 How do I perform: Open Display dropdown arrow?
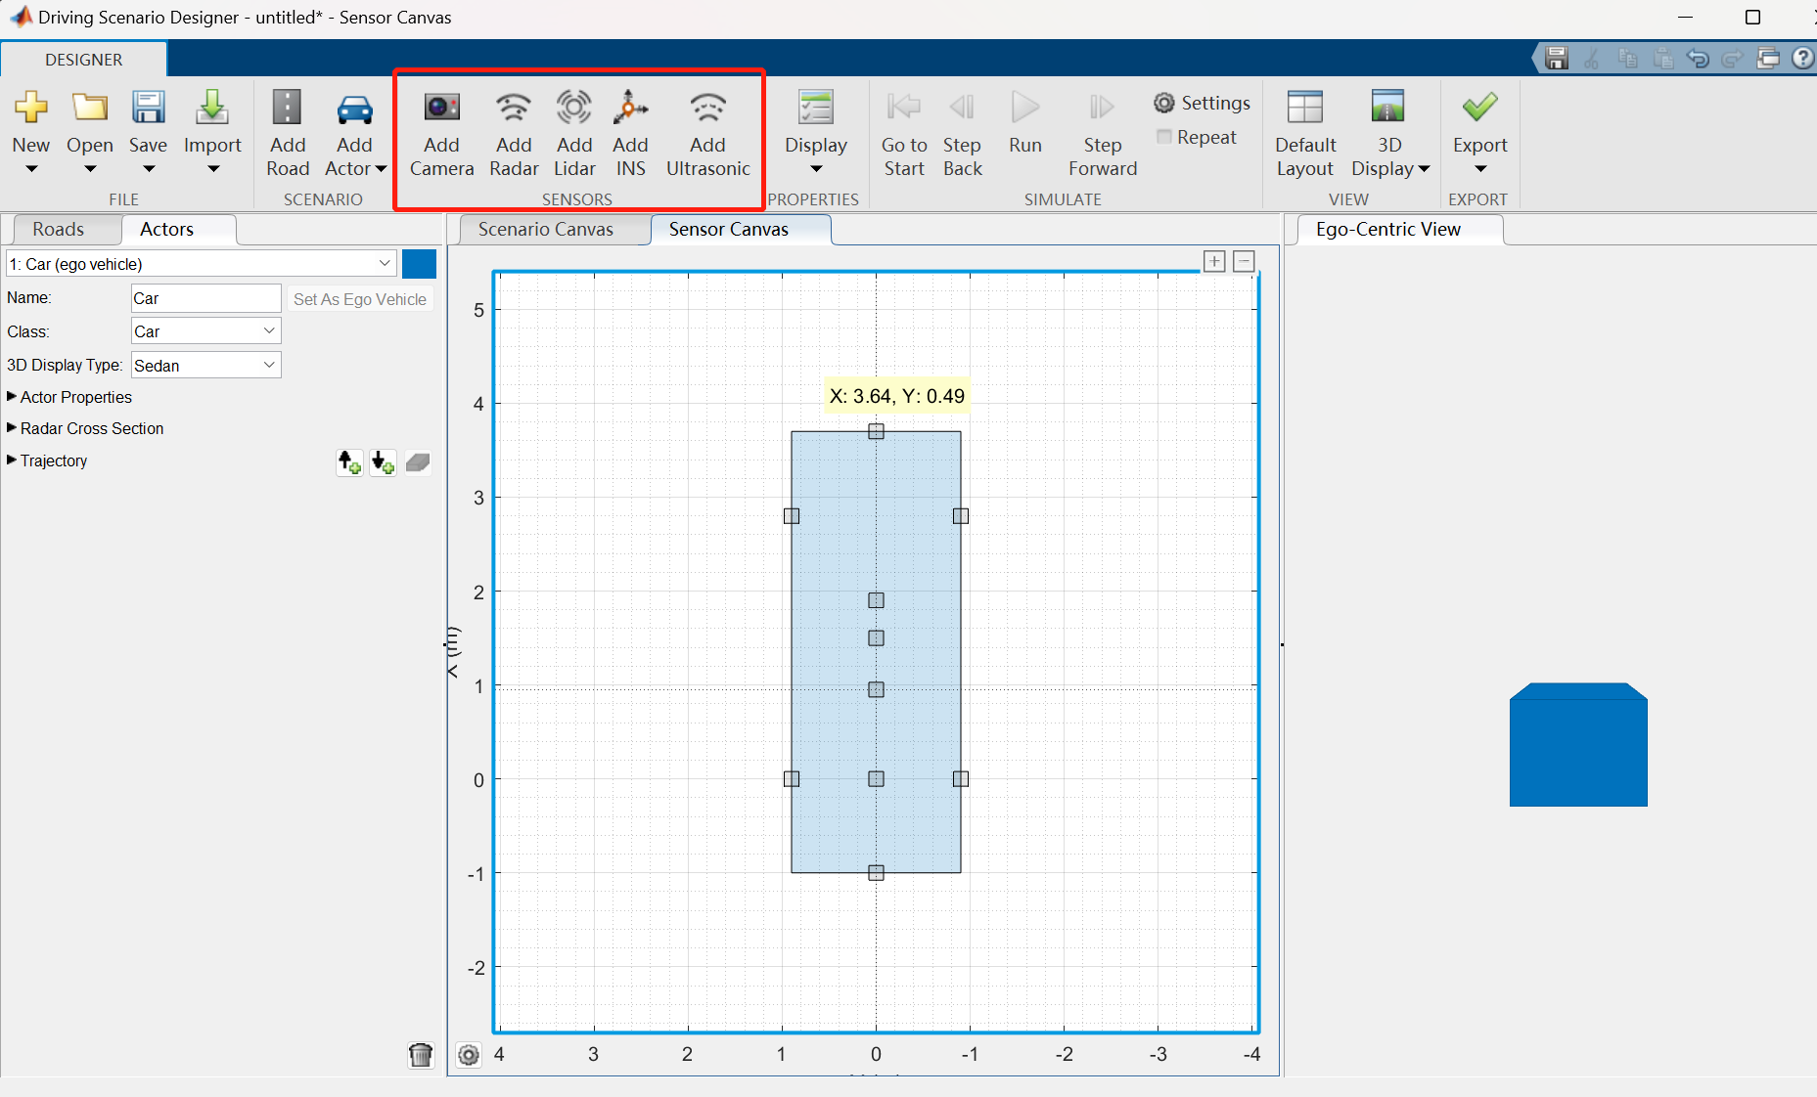coord(816,169)
